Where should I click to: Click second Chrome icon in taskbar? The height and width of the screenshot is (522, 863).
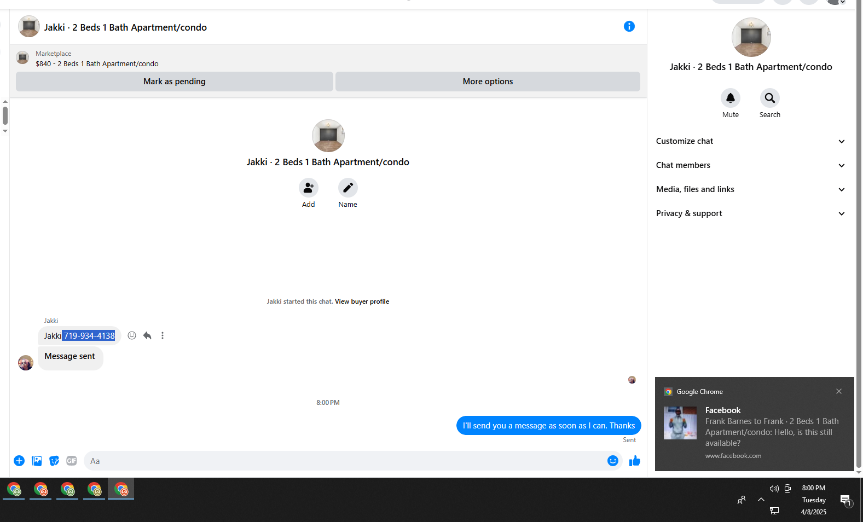click(40, 489)
